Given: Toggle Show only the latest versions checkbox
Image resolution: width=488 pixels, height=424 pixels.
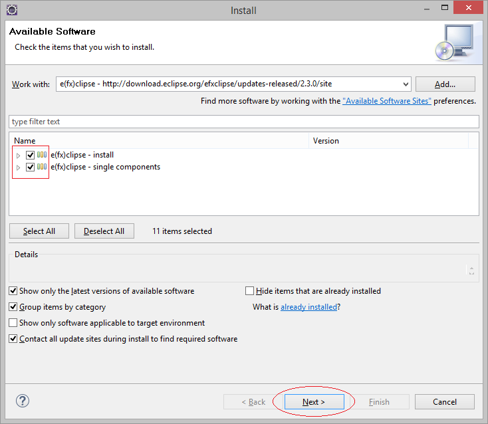Looking at the screenshot, I should tap(14, 291).
